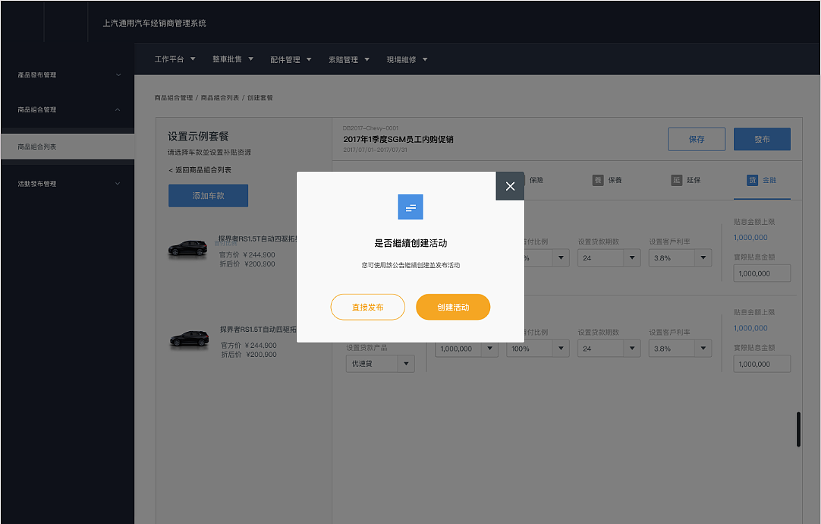821x524 pixels.
Task: Dismiss the dialog with the X icon
Action: coord(510,185)
